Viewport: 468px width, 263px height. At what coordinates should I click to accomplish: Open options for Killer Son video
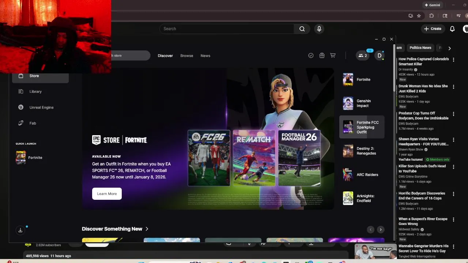click(x=453, y=167)
